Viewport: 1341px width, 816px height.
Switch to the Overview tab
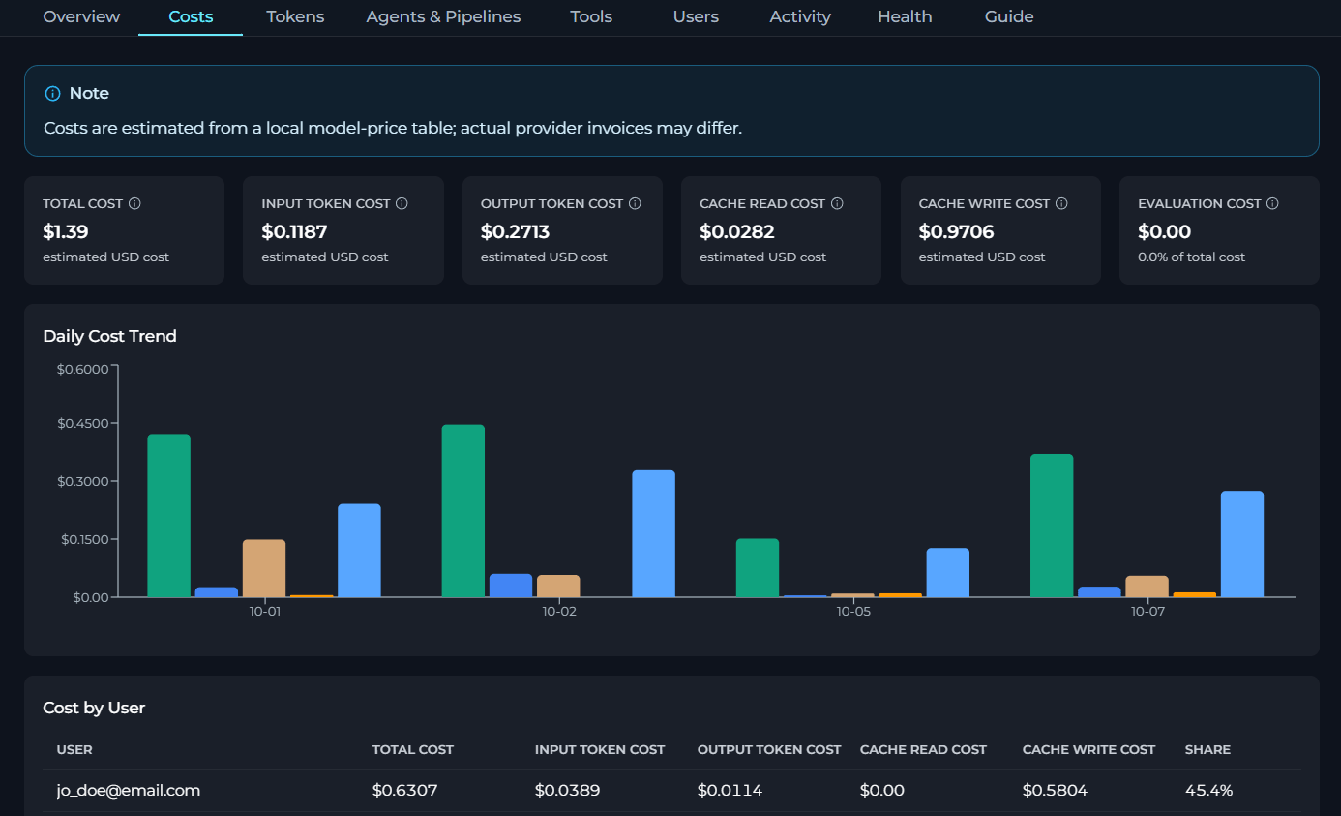click(x=82, y=17)
